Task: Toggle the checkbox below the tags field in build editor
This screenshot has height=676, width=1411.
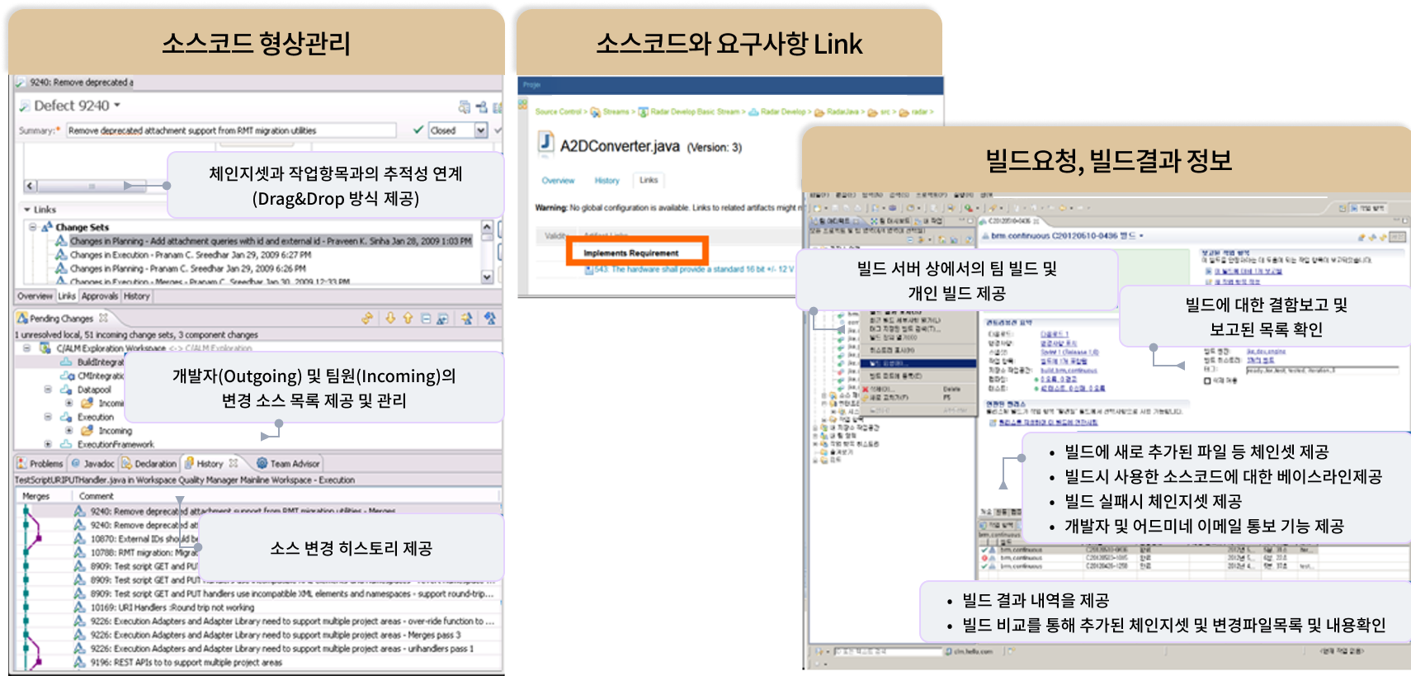Action: 1207,381
